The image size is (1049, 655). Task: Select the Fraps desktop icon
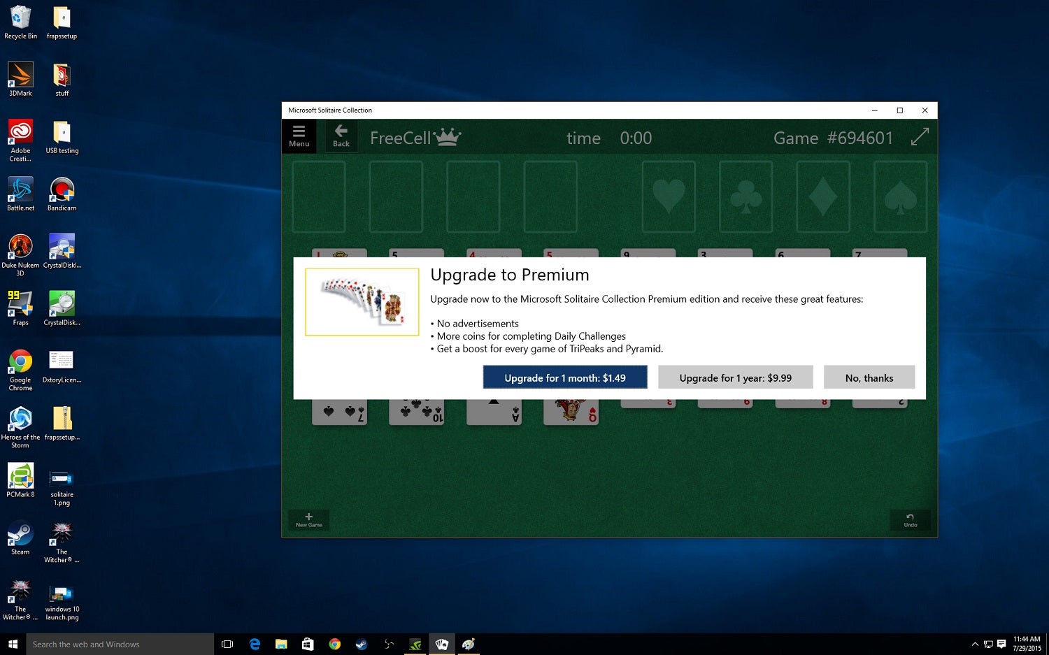click(x=20, y=308)
